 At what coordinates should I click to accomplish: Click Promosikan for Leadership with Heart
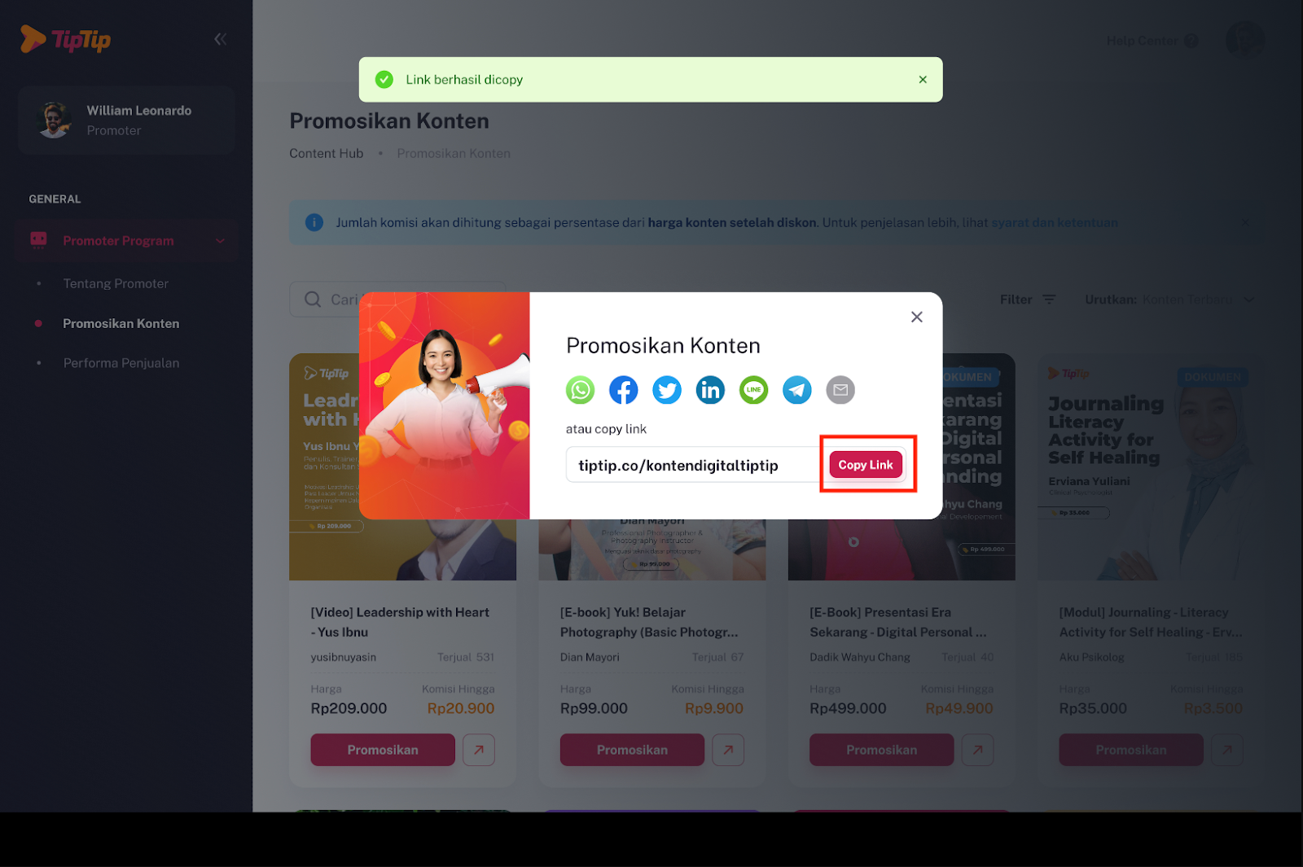(x=383, y=750)
